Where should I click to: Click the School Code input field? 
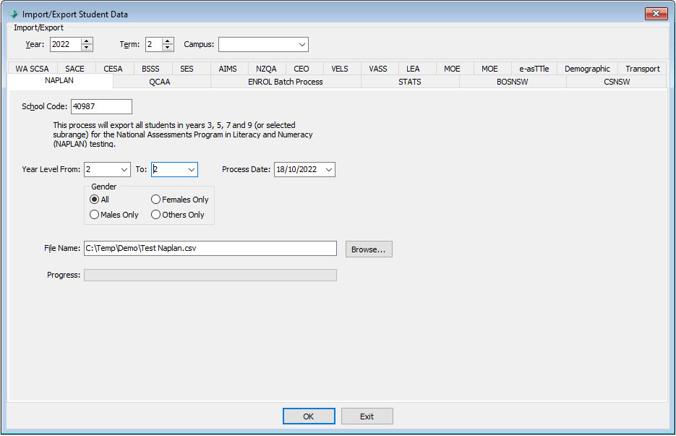pos(101,106)
